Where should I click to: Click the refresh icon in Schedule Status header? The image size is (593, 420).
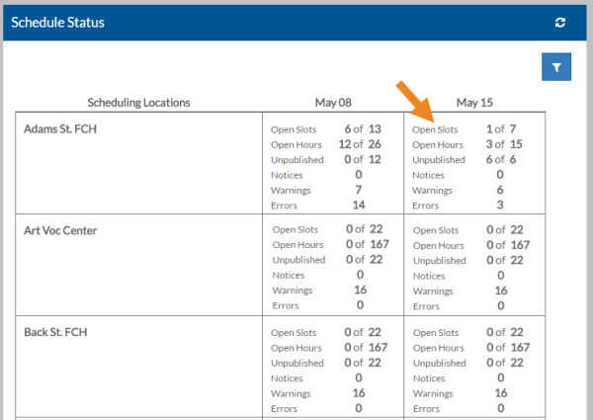(x=560, y=22)
